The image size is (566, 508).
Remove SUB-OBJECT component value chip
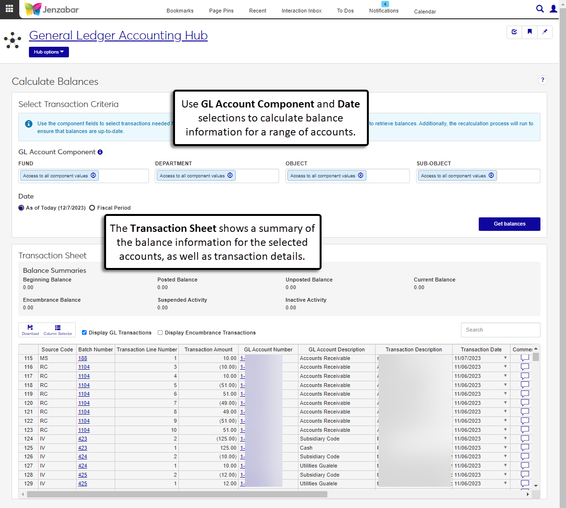pyautogui.click(x=491, y=175)
